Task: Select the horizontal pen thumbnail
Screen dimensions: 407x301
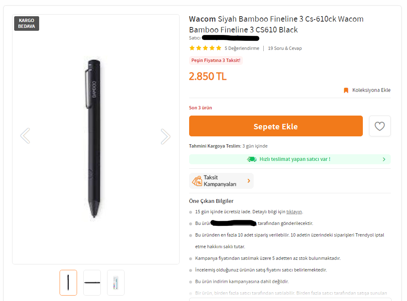Action: (x=92, y=283)
